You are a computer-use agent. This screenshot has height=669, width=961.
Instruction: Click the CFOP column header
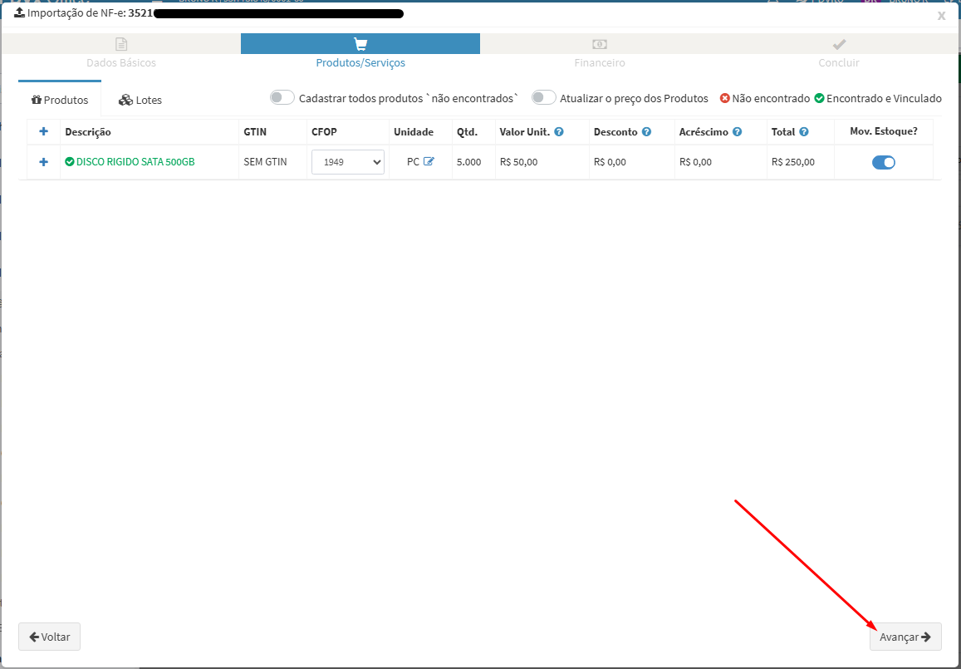point(324,132)
